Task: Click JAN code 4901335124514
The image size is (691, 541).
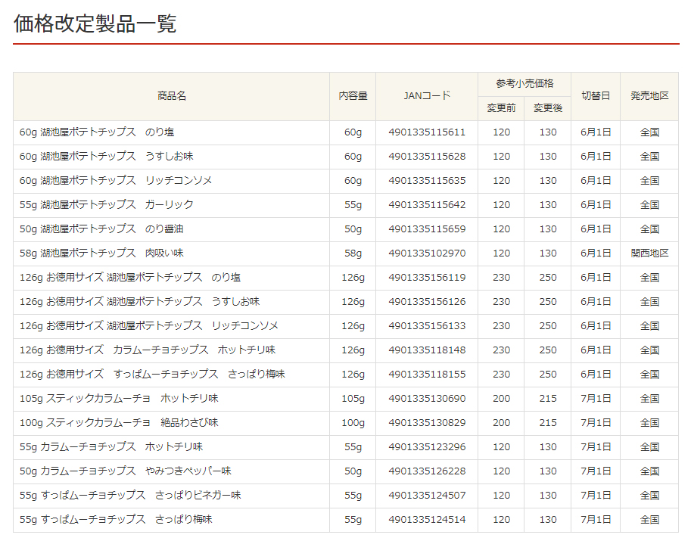Action: (x=427, y=520)
